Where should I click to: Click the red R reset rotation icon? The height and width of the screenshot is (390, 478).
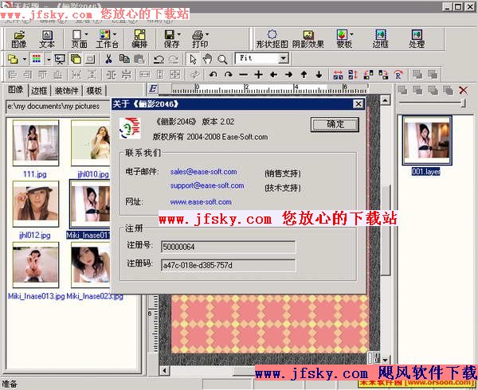coord(398,74)
